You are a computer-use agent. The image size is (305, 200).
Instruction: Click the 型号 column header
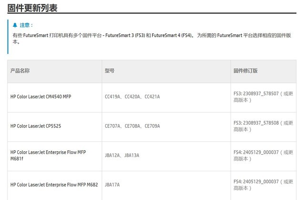[110, 71]
